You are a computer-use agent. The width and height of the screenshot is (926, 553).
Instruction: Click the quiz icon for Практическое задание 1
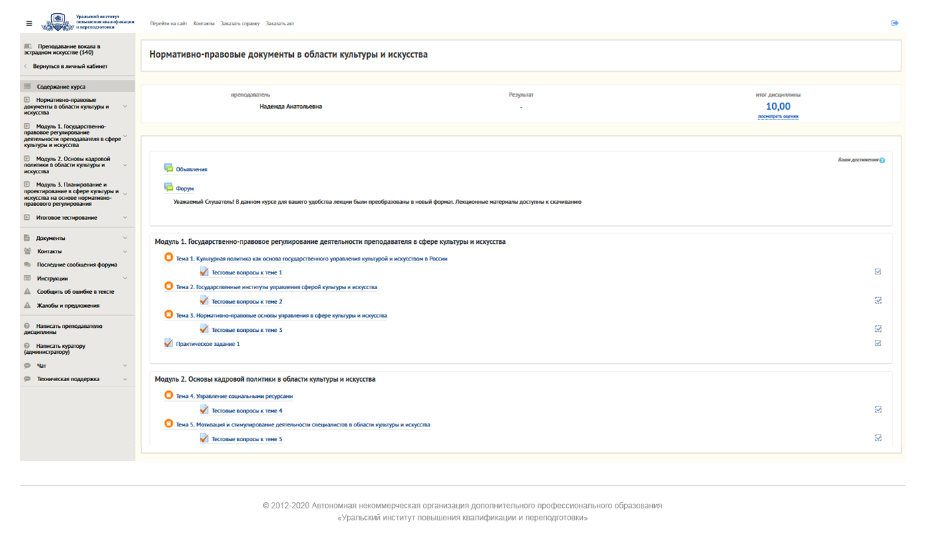tap(169, 344)
